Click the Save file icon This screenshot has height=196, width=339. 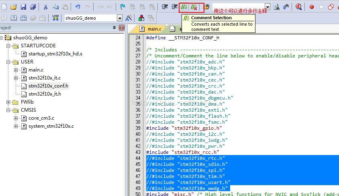(x=23, y=7)
